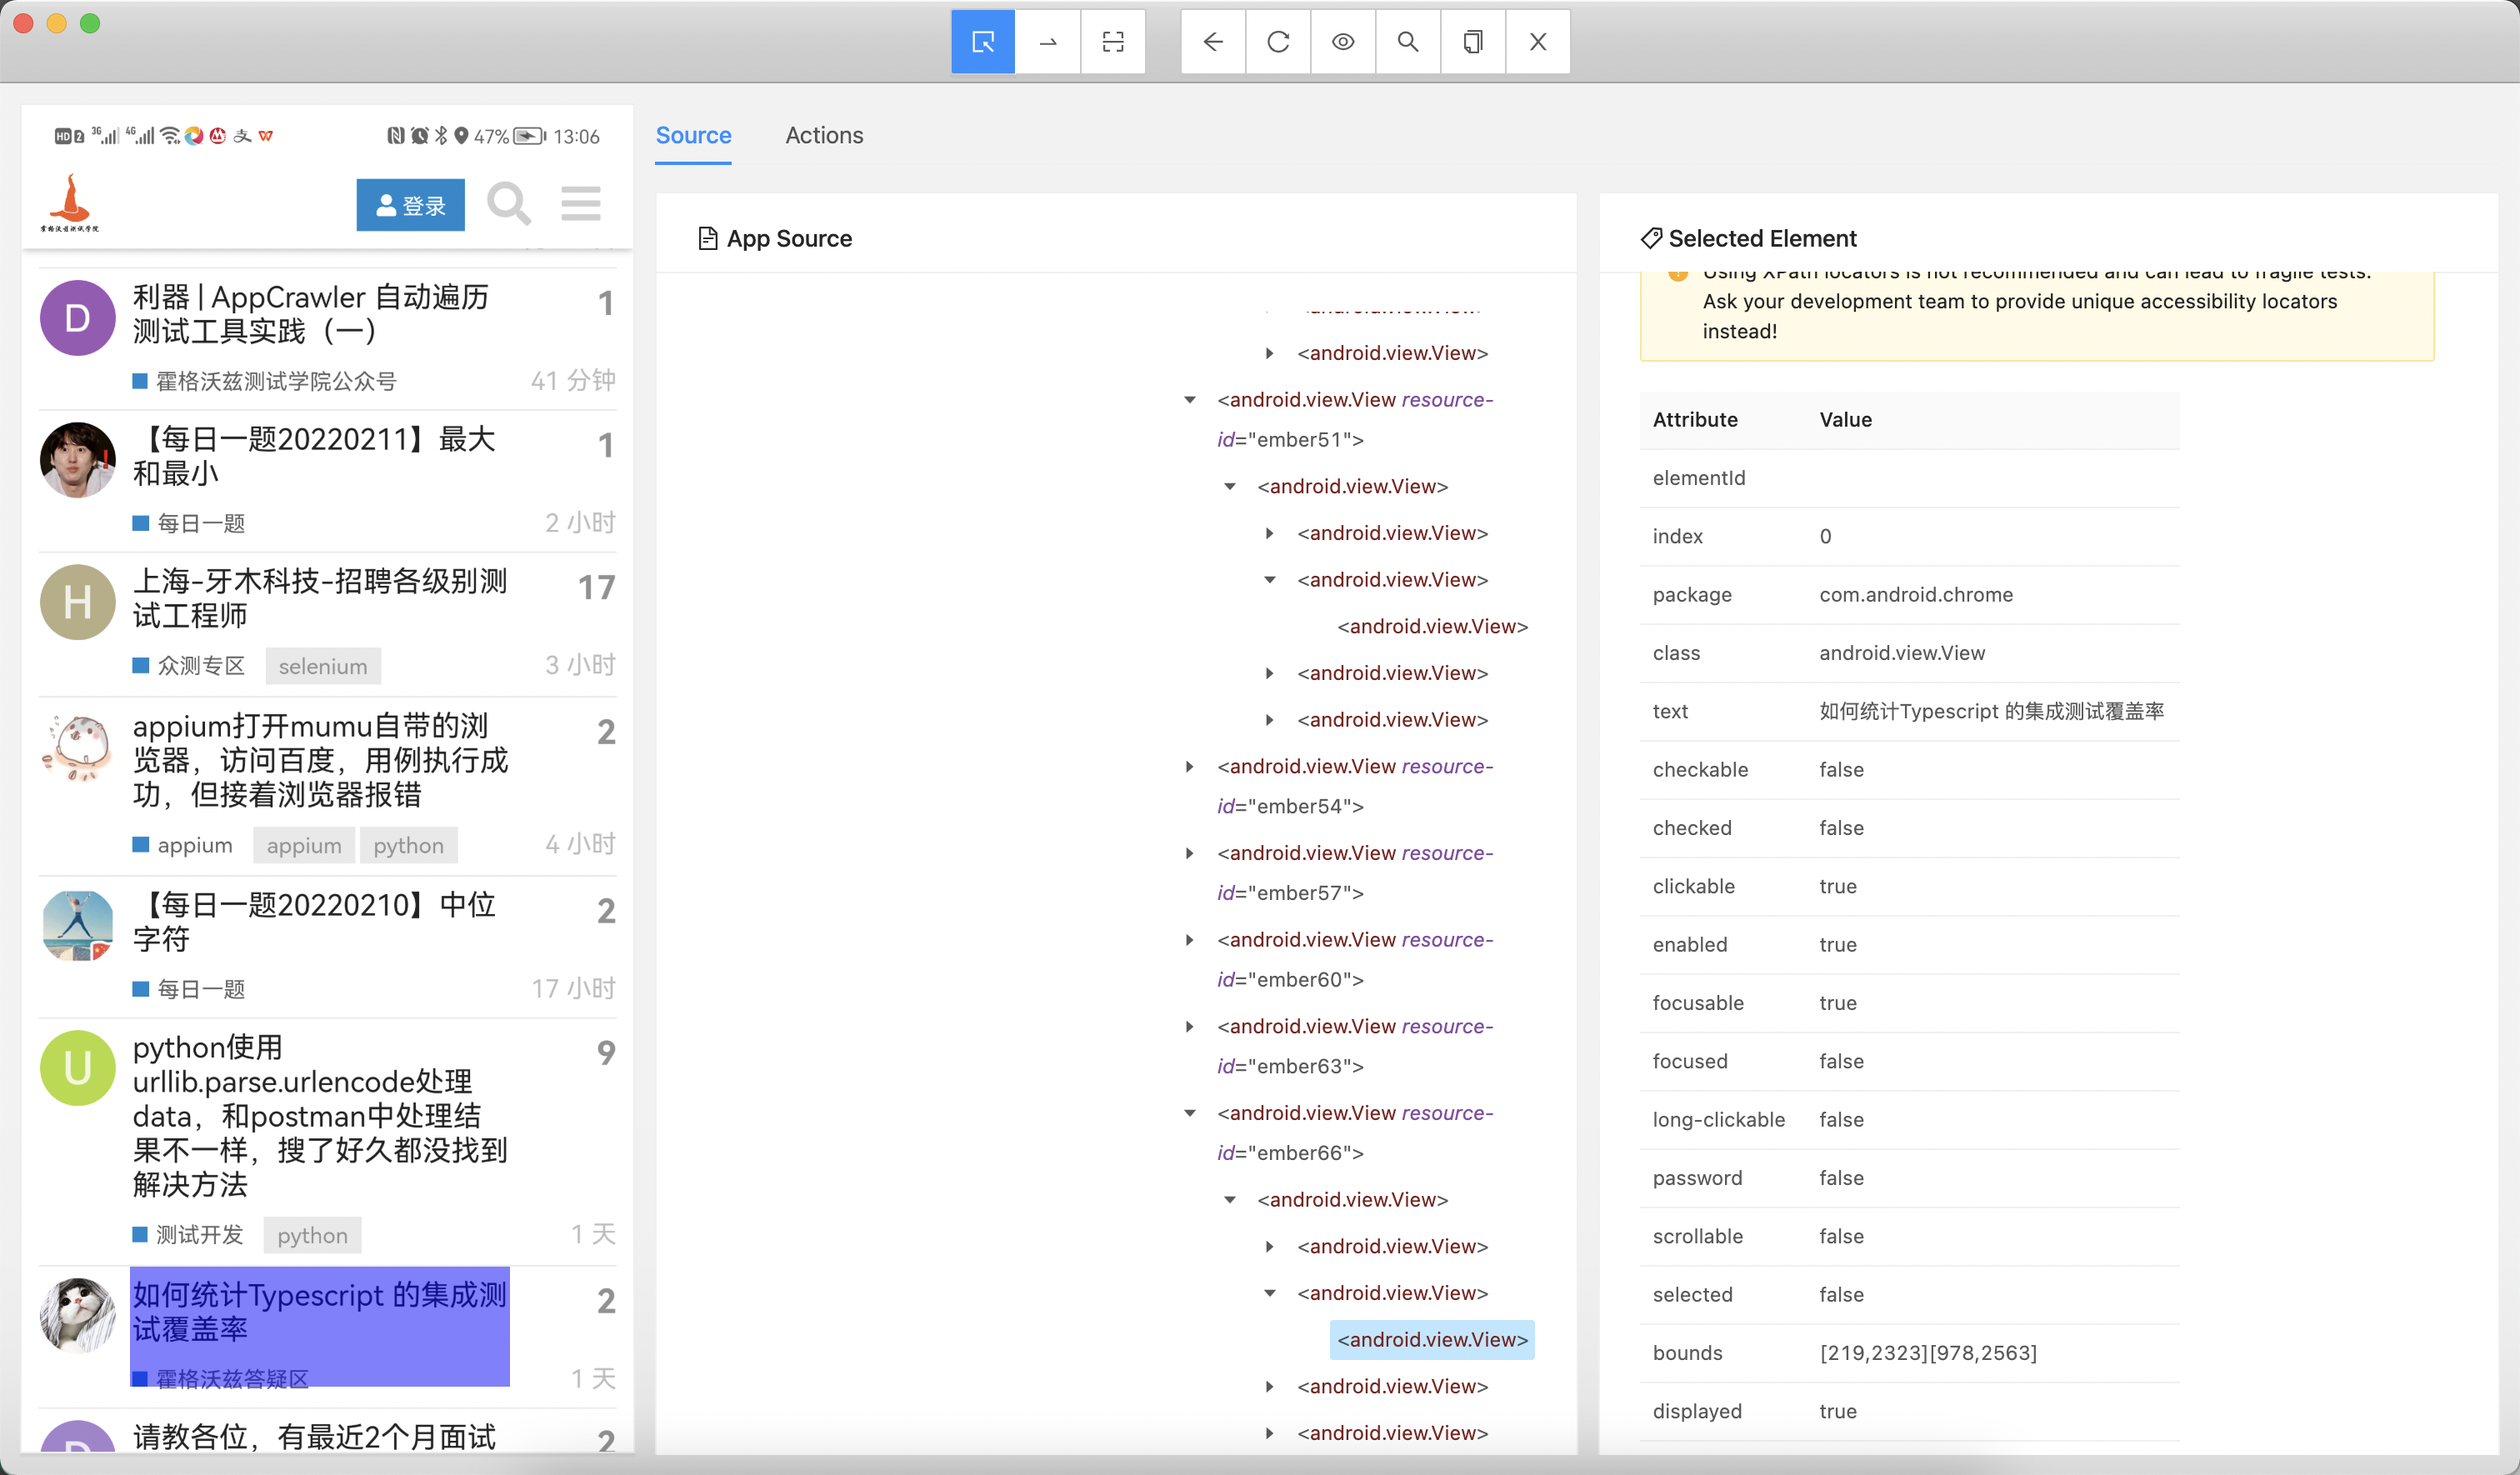Click the magnifier search icon in device screen

[508, 204]
